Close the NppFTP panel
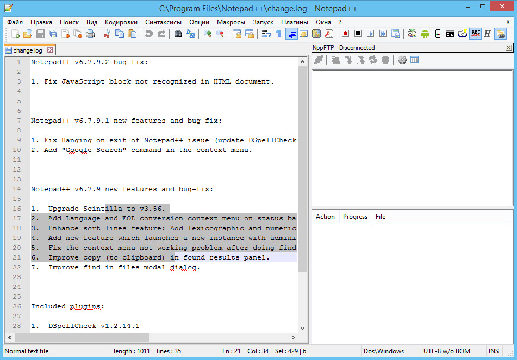Screen dimensions: 517x360 pyautogui.click(x=509, y=48)
